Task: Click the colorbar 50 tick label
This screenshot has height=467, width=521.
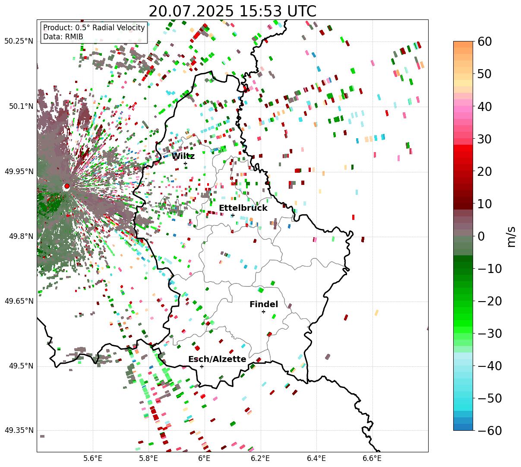Action: 484,74
